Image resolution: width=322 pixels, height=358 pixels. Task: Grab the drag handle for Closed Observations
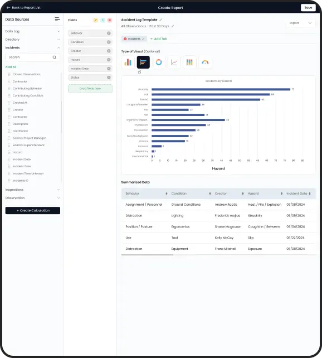pyautogui.click(x=9, y=74)
